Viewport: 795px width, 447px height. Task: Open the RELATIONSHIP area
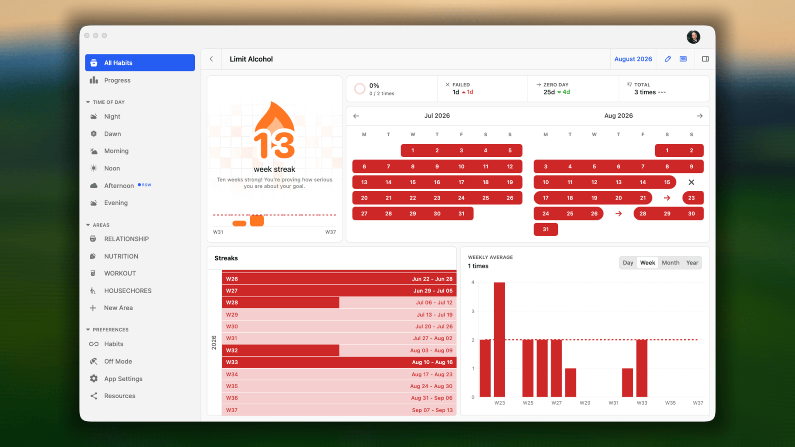tap(140, 239)
